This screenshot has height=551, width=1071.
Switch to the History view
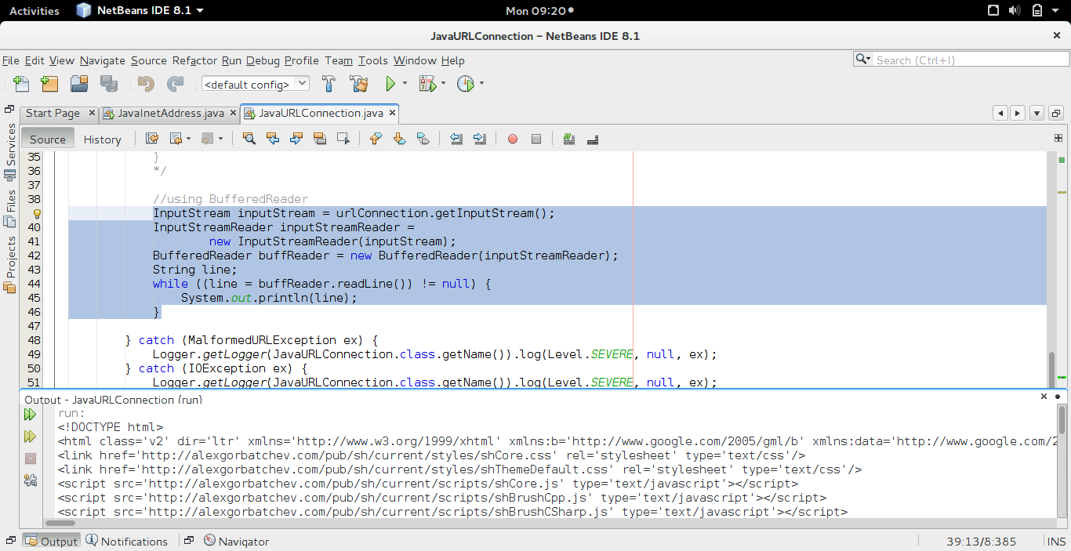click(103, 139)
